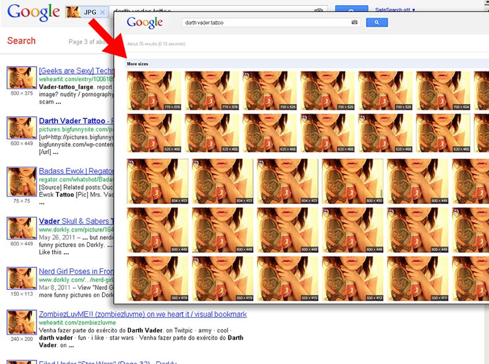The height and width of the screenshot is (364, 489).
Task: Select the first 770 × 578 image in More sizes
Action: [x=154, y=90]
